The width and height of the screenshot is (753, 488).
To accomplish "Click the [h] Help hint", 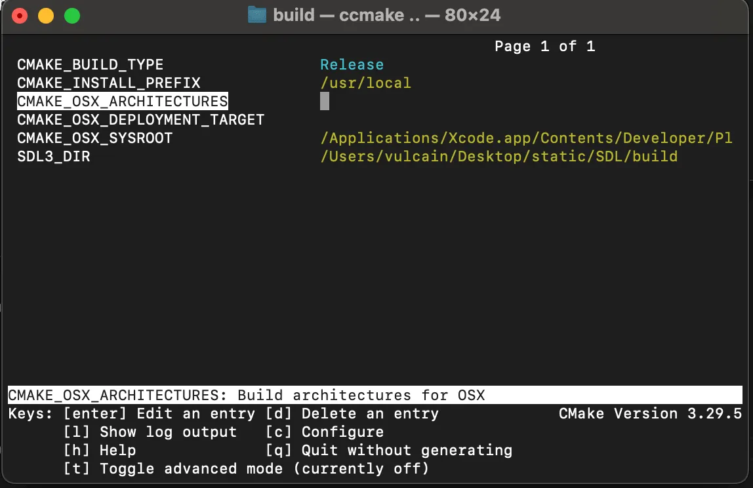I will coord(100,449).
